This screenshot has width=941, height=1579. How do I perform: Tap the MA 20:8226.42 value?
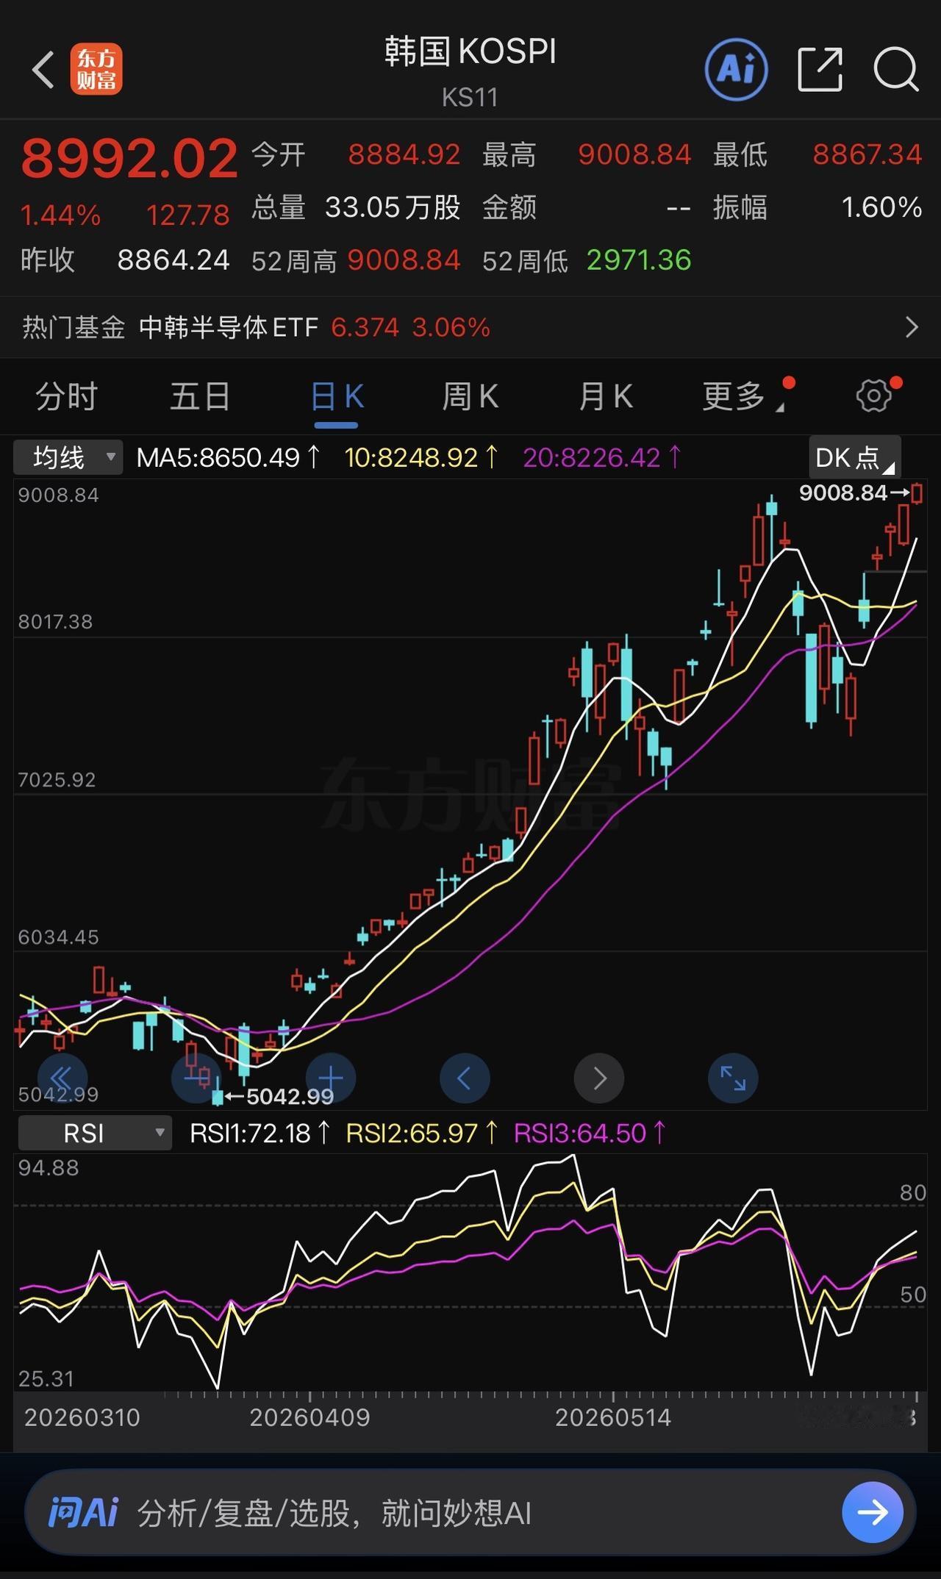coord(603,457)
